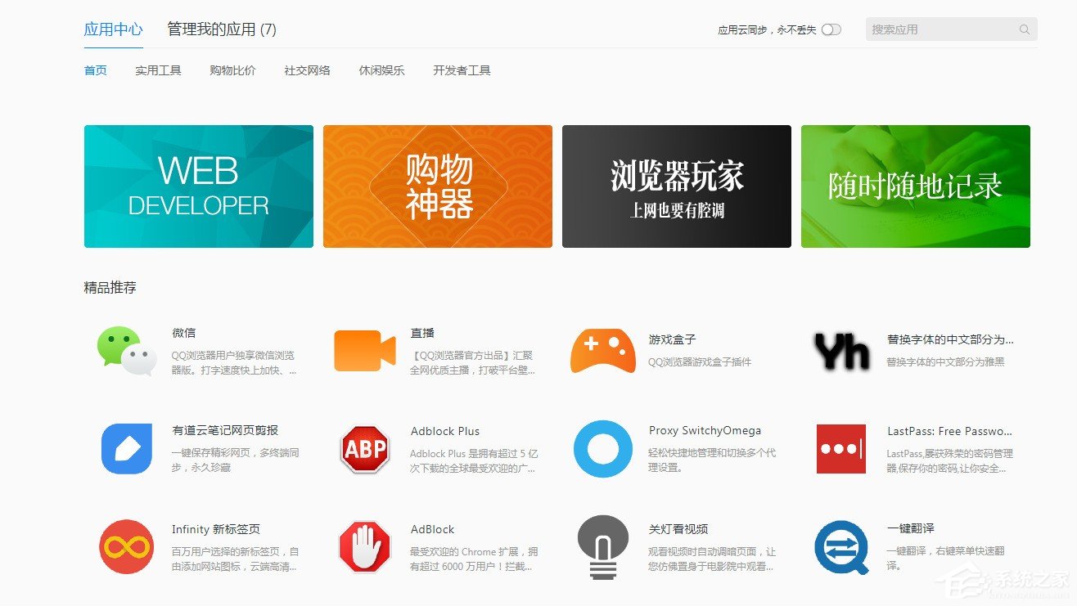Screen dimensions: 1077x606
Task: Click the 搜索应用 search input field
Action: pyautogui.click(x=941, y=29)
